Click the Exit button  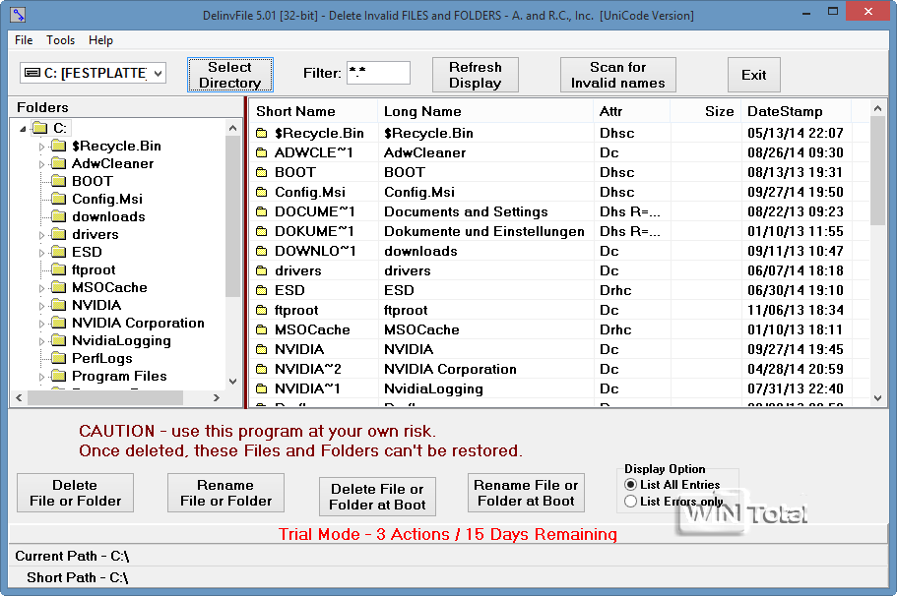[x=754, y=75]
